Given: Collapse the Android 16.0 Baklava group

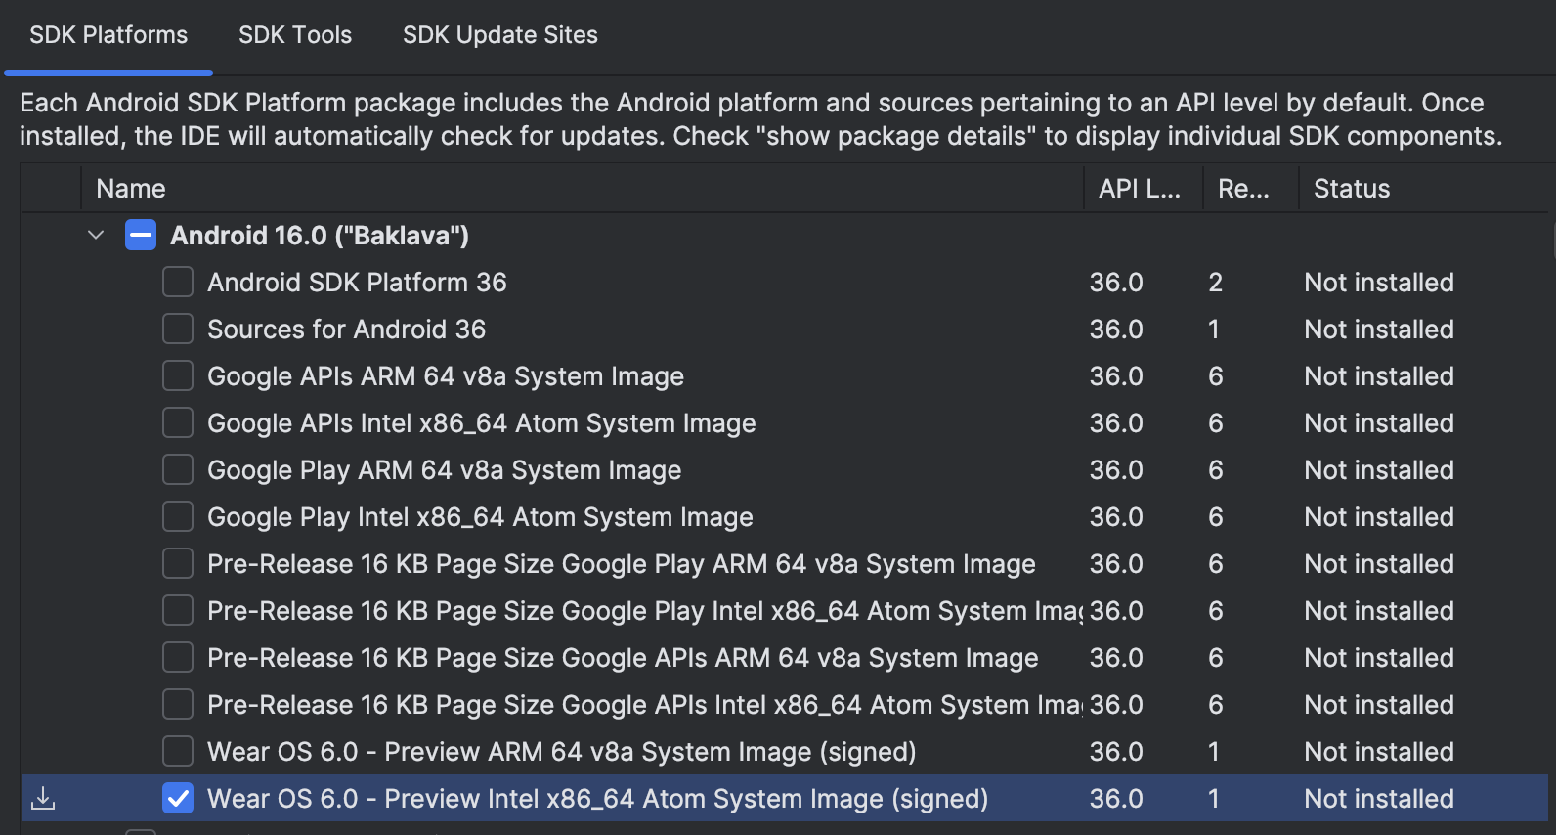Looking at the screenshot, I should [x=96, y=236].
